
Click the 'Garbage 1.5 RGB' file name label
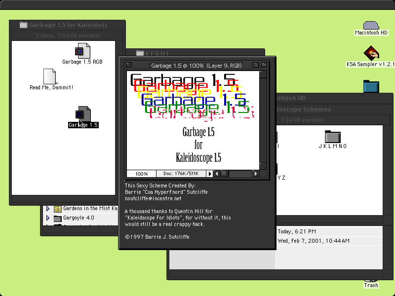(82, 62)
